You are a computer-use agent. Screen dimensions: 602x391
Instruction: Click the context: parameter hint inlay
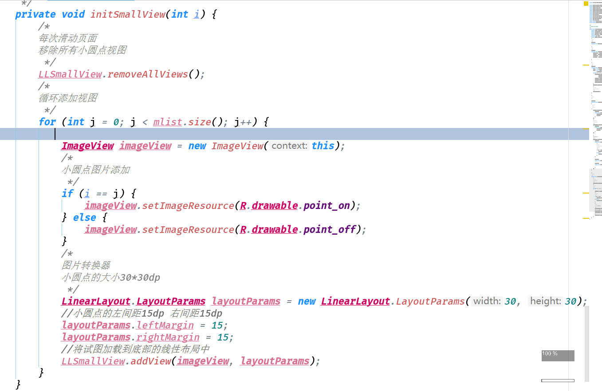click(289, 146)
